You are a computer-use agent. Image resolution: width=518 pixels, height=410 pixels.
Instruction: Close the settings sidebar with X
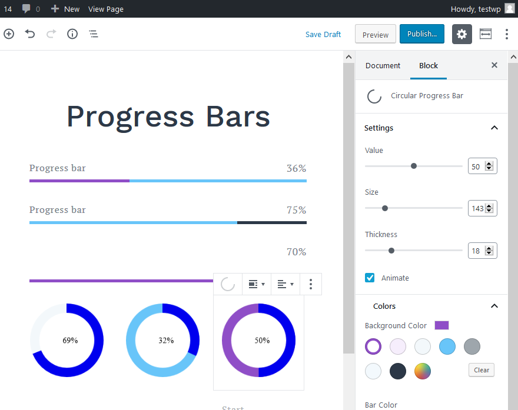pos(494,65)
